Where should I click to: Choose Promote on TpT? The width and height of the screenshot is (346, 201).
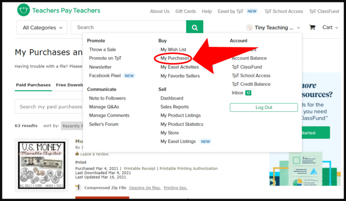(x=105, y=58)
